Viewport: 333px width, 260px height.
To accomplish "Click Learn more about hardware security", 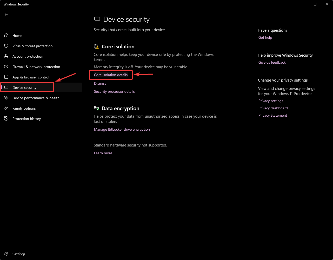I will point(103,153).
